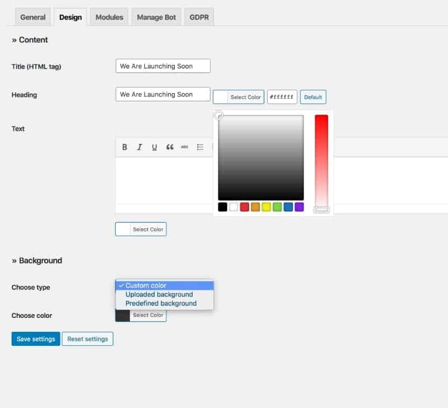Click the underline formatting icon
The height and width of the screenshot is (408, 448).
coord(155,147)
